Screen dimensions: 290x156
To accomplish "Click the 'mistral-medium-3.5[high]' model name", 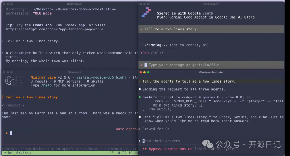I will point(101,77).
